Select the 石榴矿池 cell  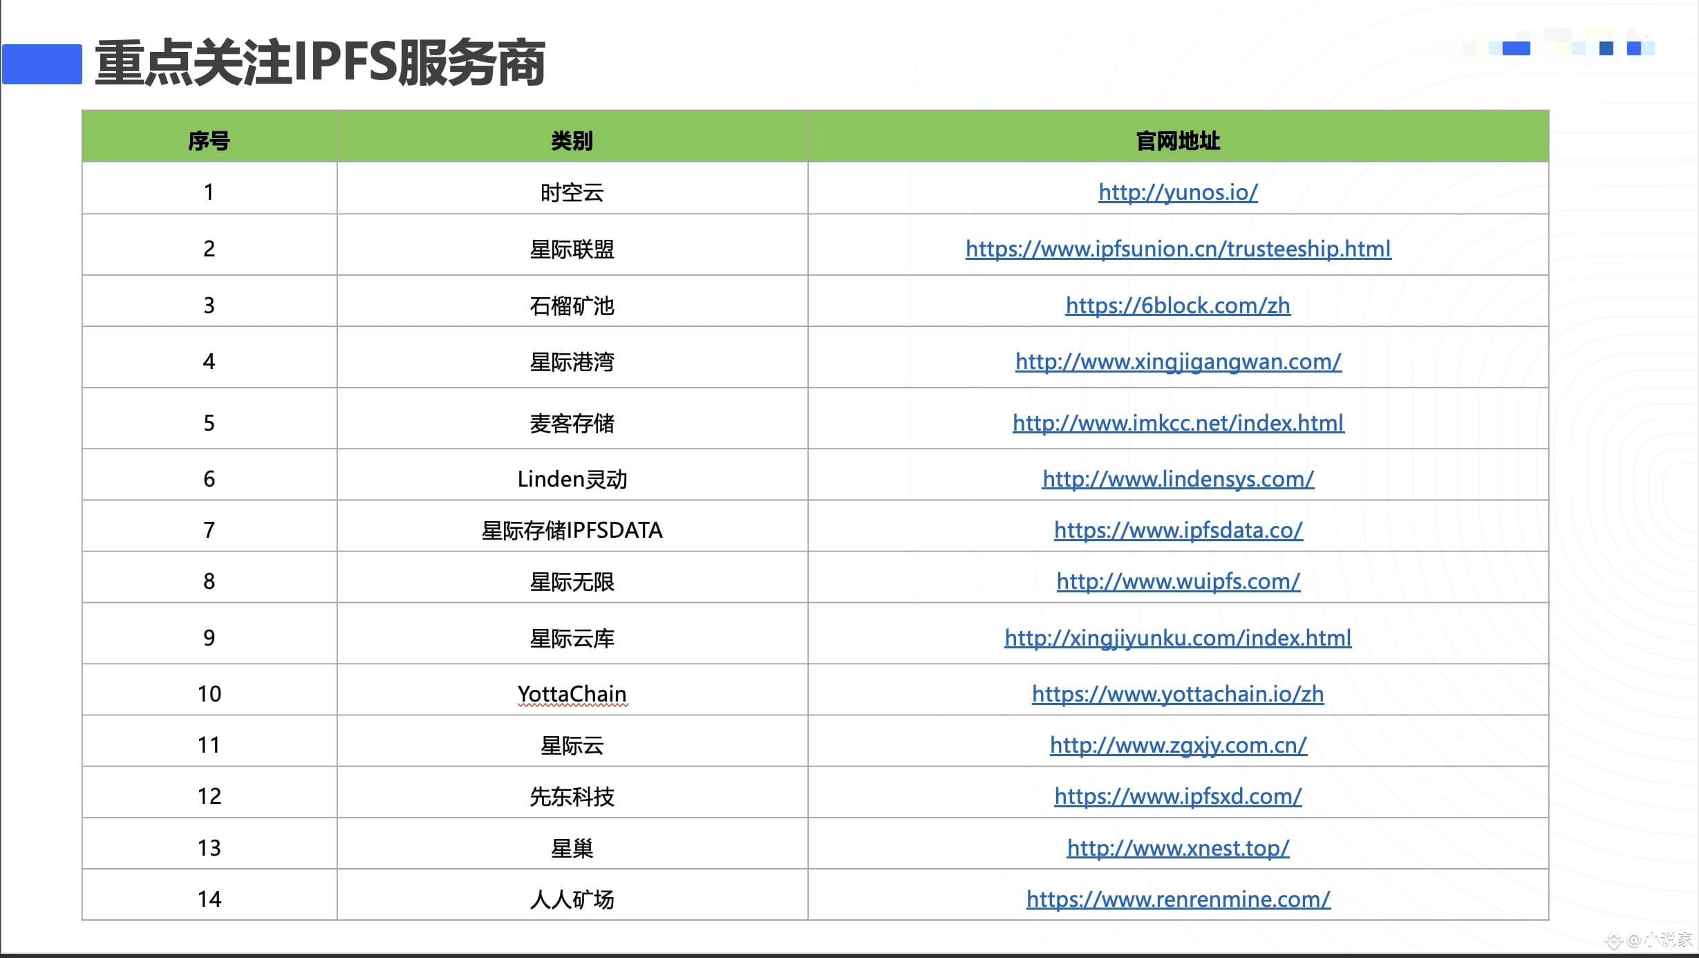[572, 301]
